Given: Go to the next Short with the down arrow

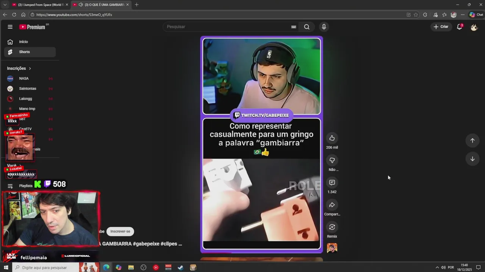Looking at the screenshot, I should coord(472,159).
